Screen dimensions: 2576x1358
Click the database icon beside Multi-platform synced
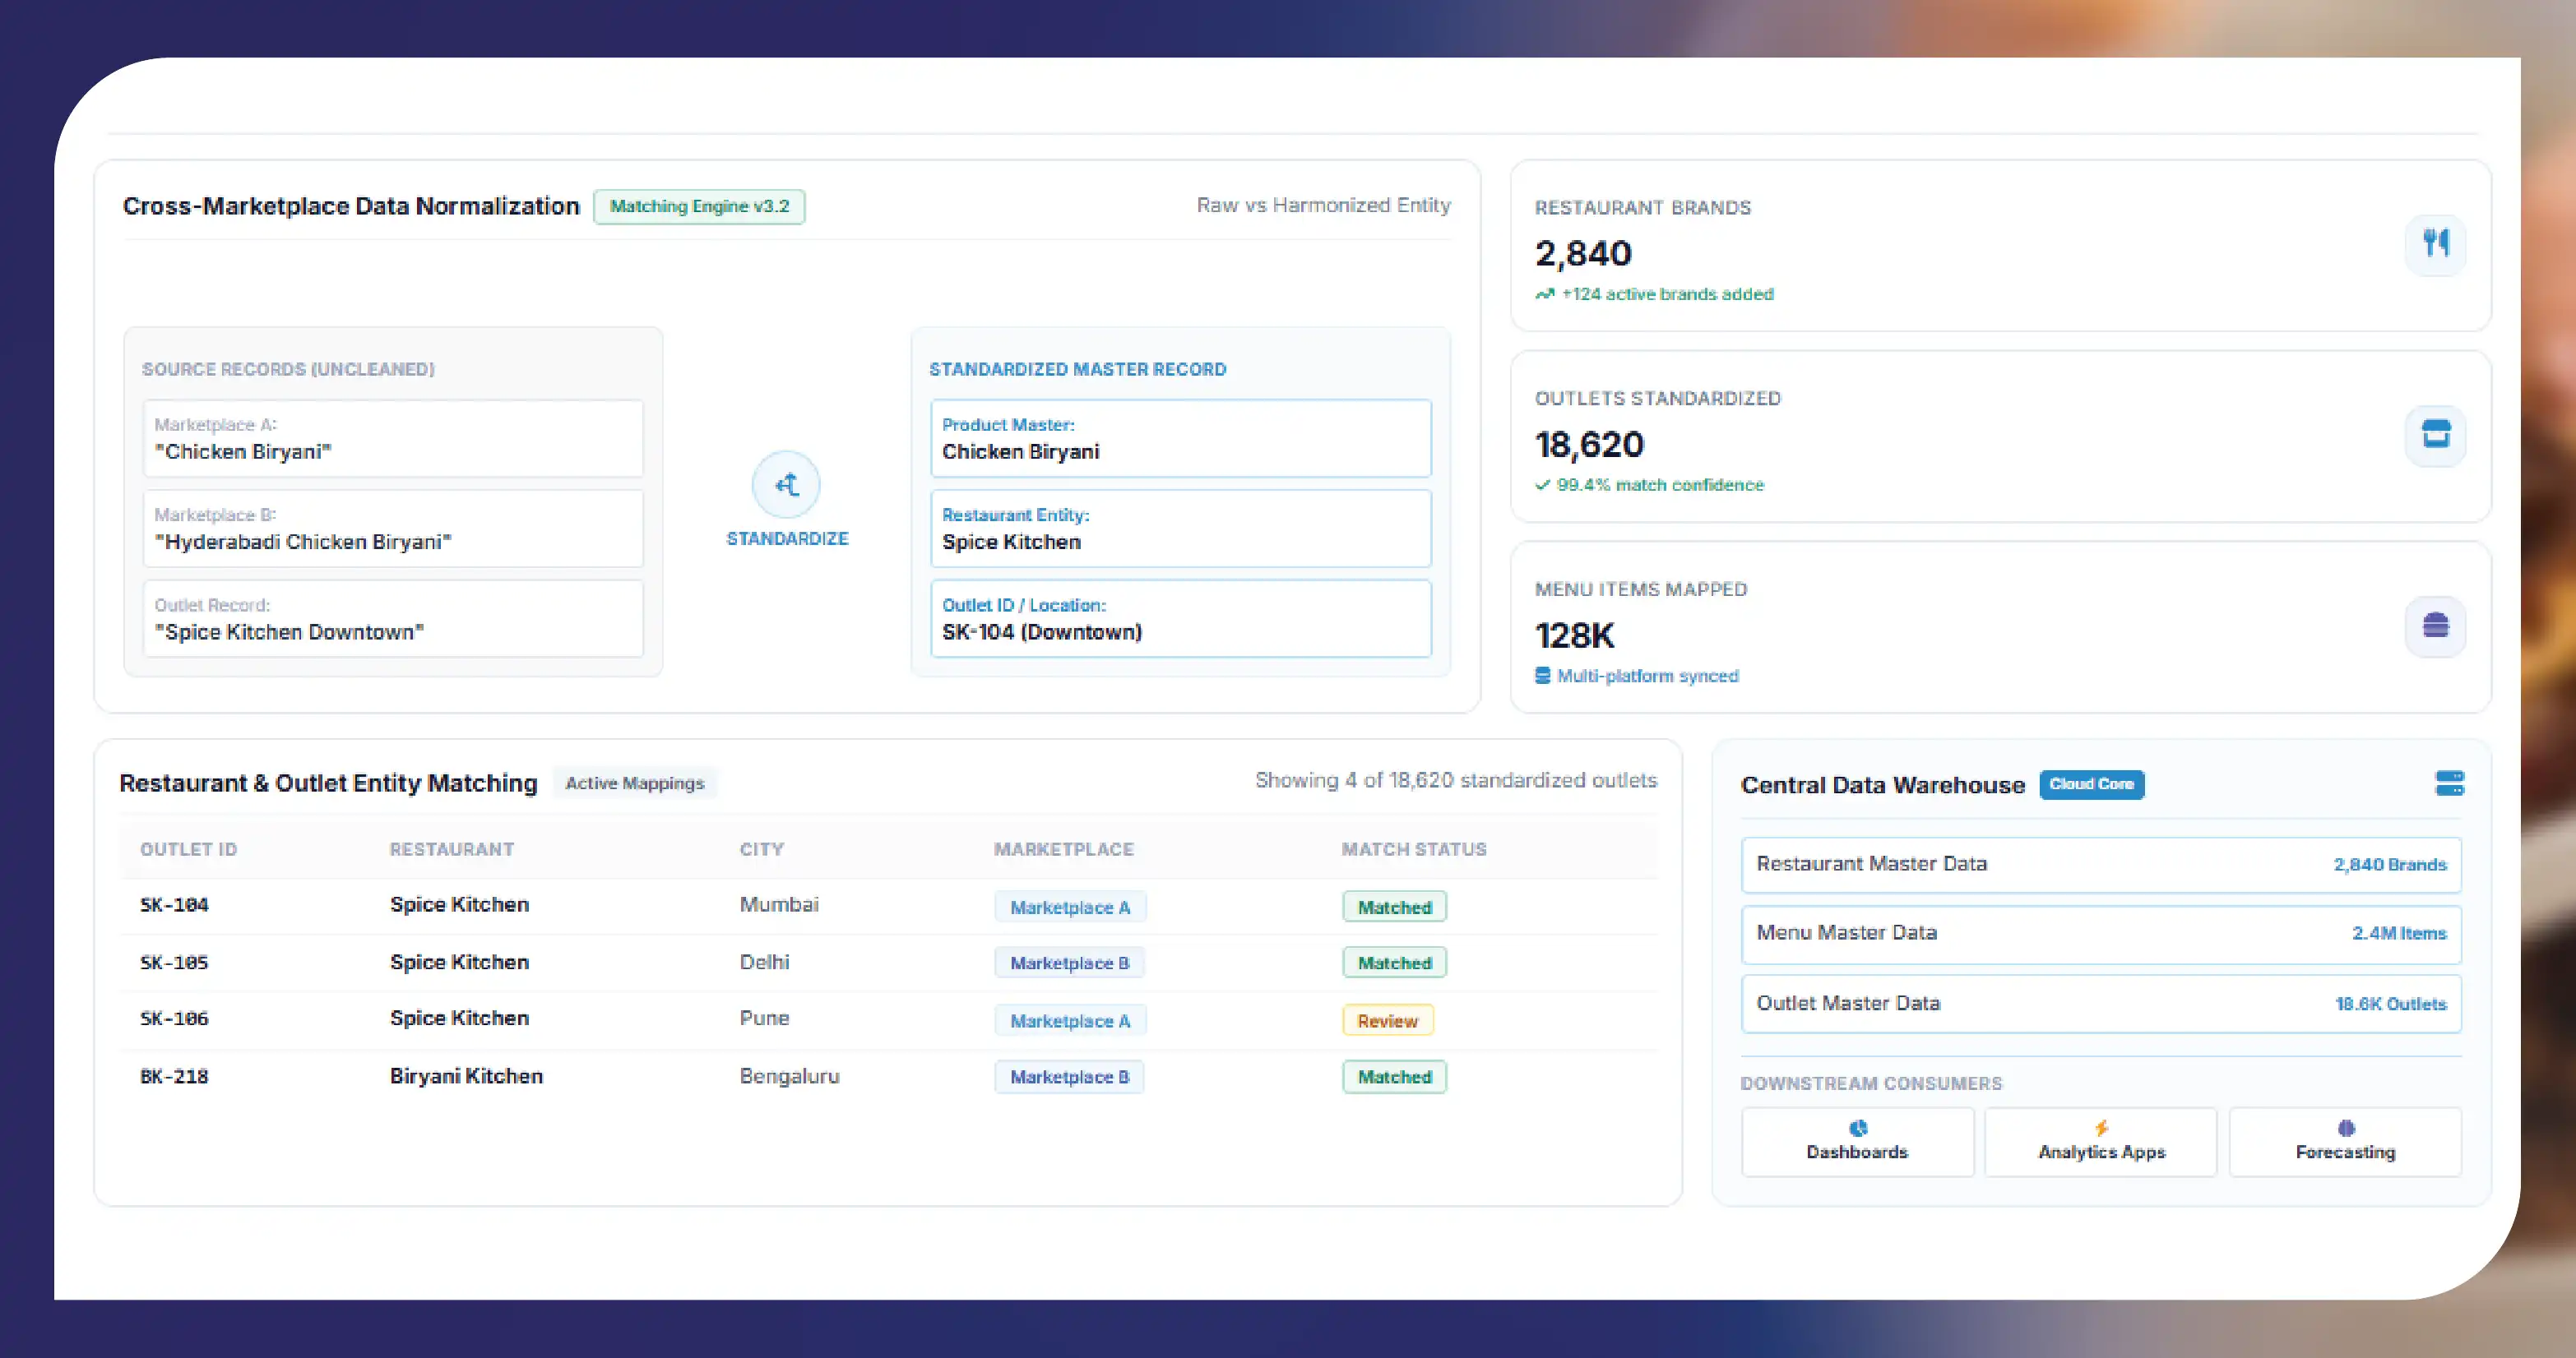tap(1543, 676)
